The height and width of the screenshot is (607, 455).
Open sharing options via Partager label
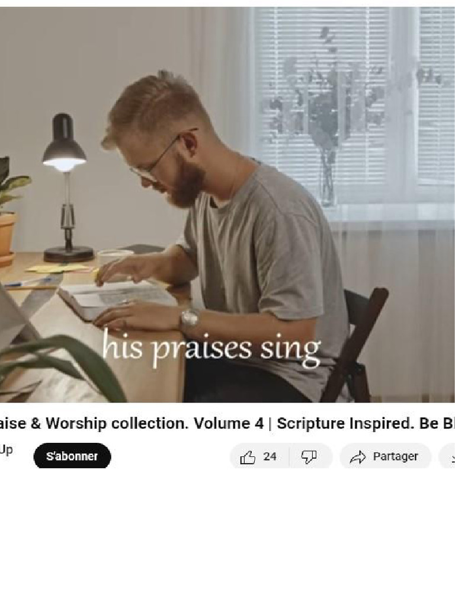coord(395,456)
